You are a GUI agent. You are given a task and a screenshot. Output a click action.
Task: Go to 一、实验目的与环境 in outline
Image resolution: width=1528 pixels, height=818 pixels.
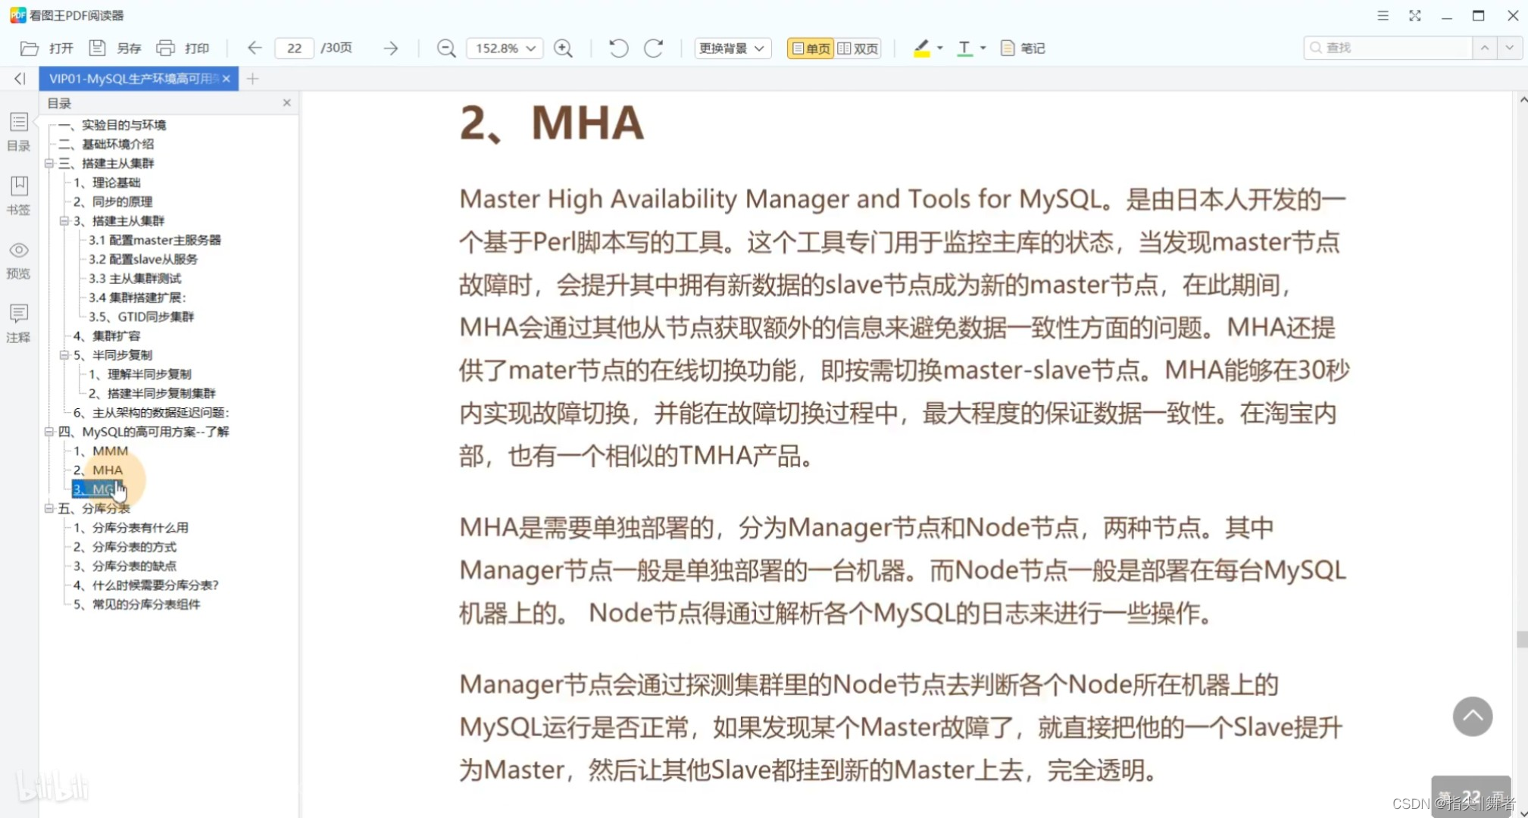point(112,125)
